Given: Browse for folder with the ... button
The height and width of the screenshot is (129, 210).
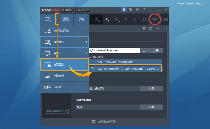Looking at the screenshot, I should click(x=144, y=51).
